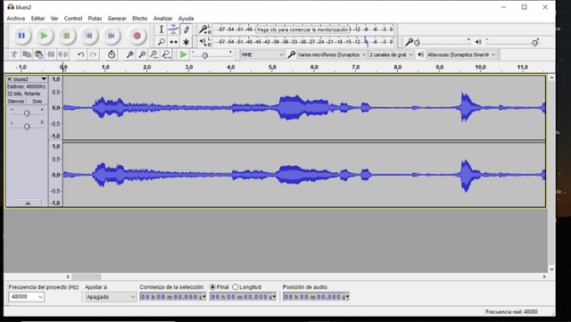Redo the last undone action
571x322 pixels.
tap(93, 54)
